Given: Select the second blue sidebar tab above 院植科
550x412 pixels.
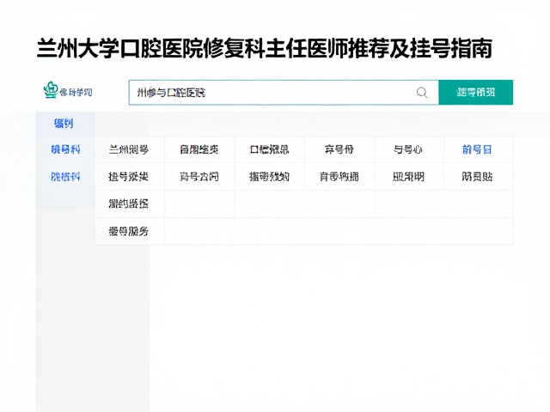Looking at the screenshot, I should point(65,149).
